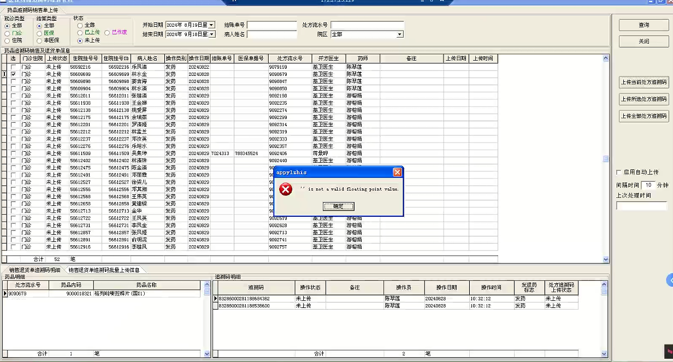Click the 操作员 column header
Image resolution: width=673 pixels, height=362 pixels.
[404, 288]
